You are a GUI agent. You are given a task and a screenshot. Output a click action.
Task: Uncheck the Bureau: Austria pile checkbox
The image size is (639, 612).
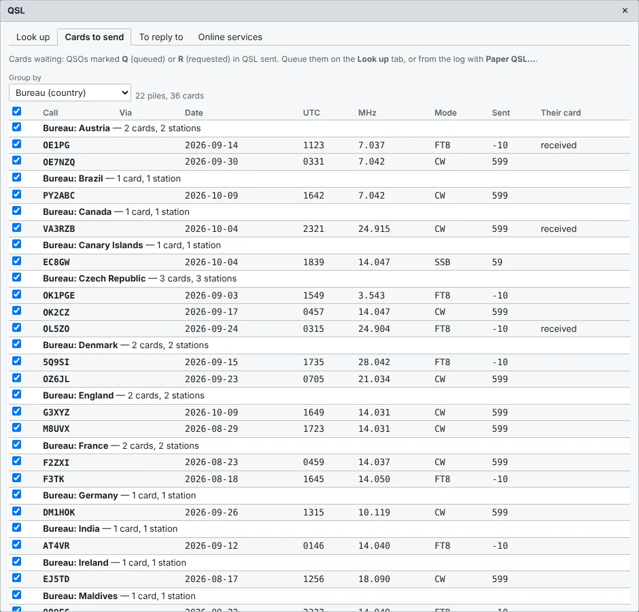pos(17,127)
